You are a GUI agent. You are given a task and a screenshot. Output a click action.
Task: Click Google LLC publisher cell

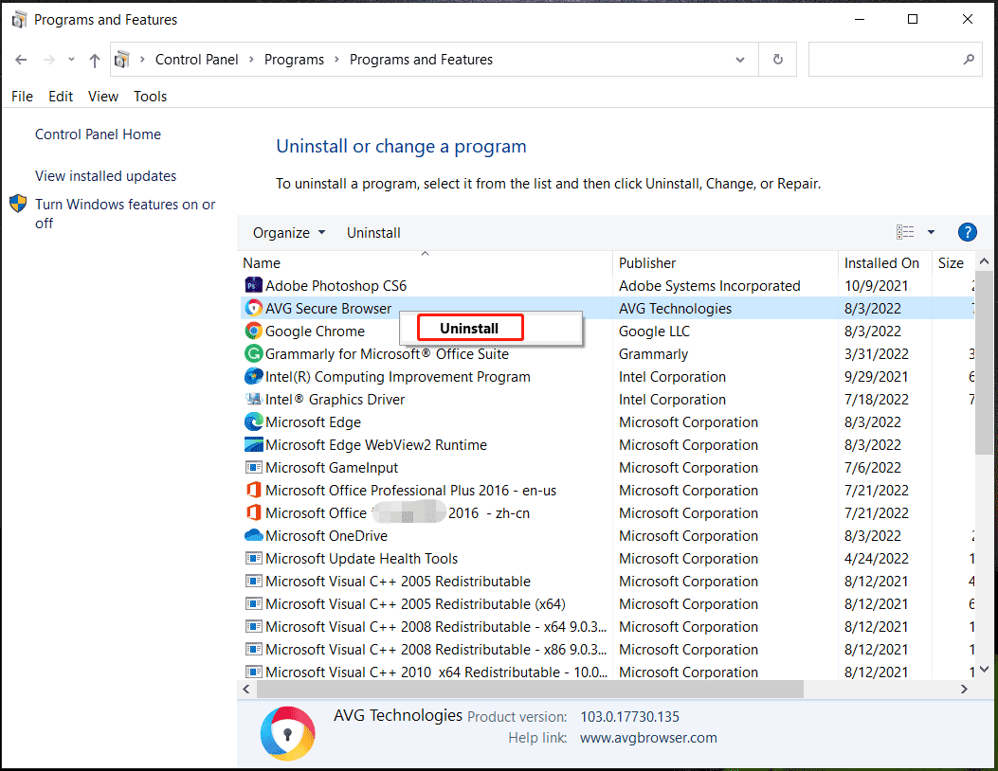654,331
